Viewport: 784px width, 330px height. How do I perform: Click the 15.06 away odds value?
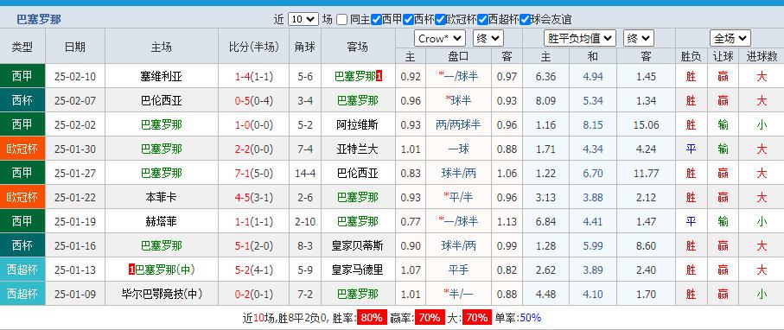point(646,124)
